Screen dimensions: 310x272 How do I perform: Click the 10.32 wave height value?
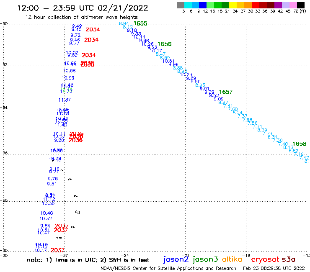(x=46, y=219)
